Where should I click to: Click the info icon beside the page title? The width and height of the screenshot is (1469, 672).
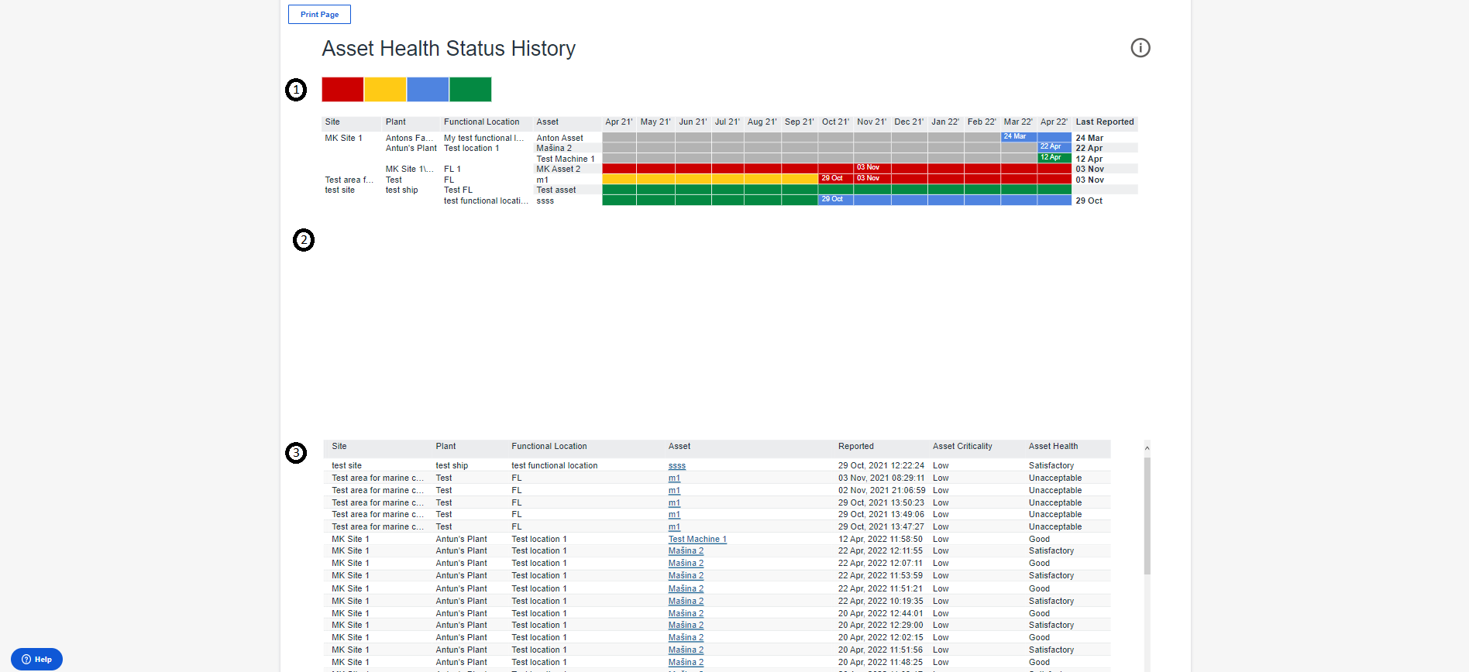[x=1140, y=48]
